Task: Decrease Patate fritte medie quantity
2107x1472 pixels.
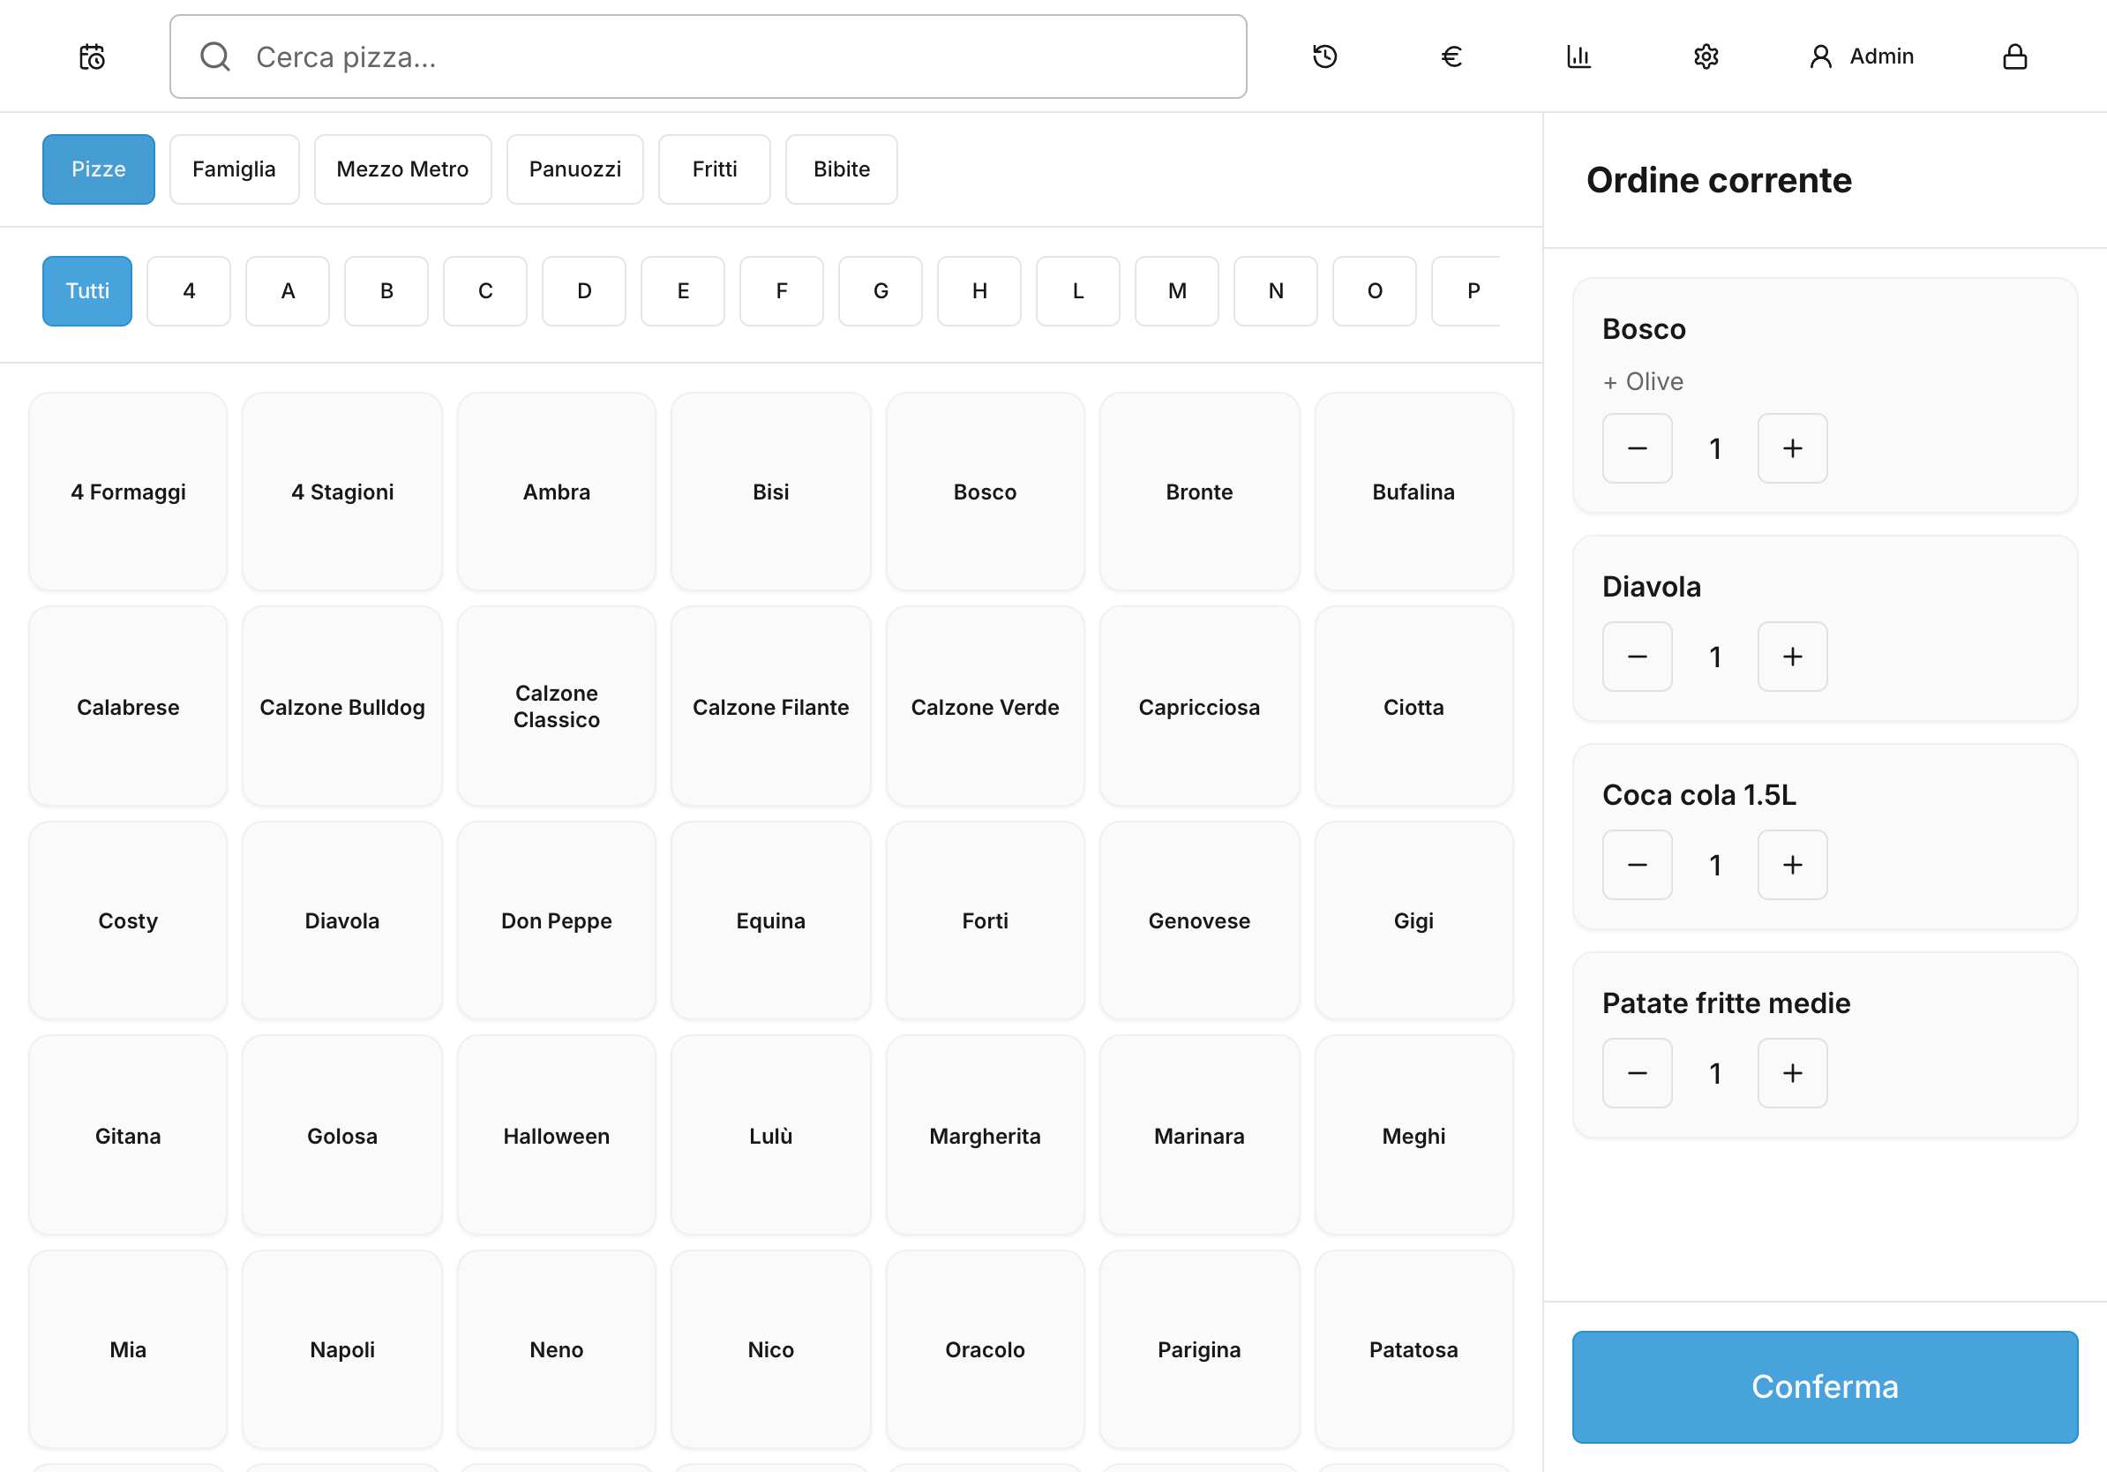Action: 1637,1074
